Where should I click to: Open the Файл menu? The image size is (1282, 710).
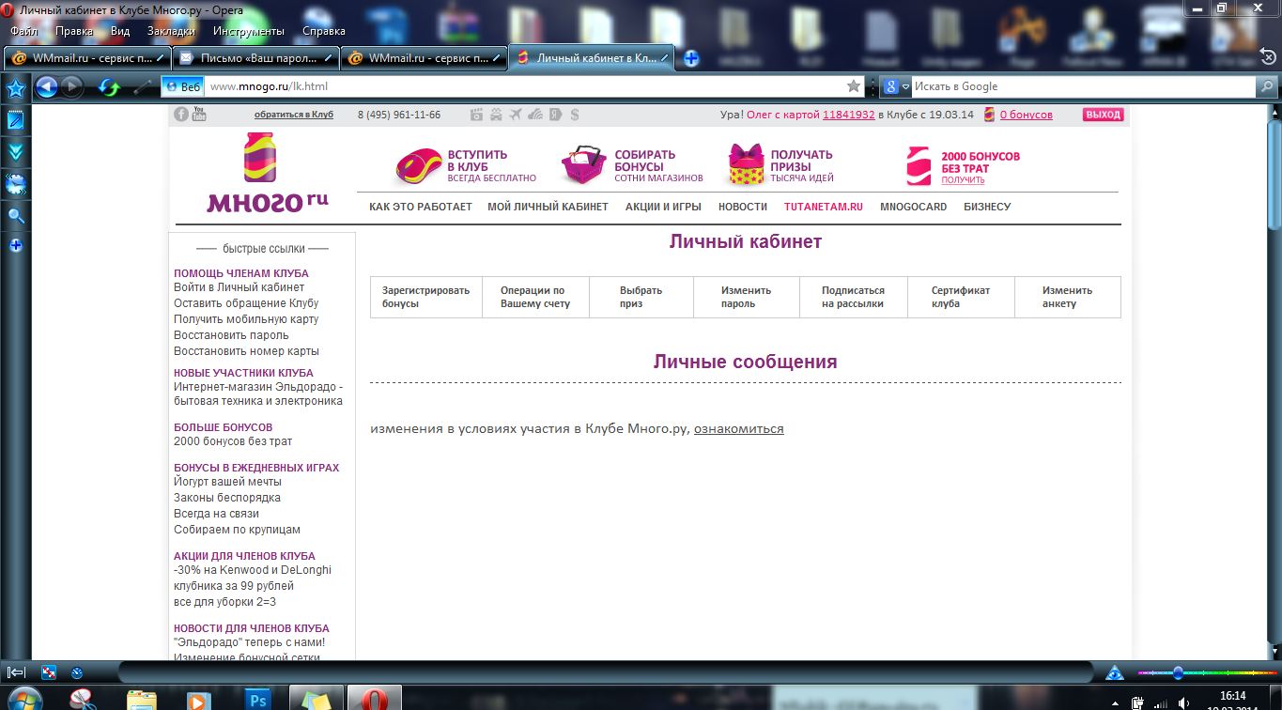point(23,31)
